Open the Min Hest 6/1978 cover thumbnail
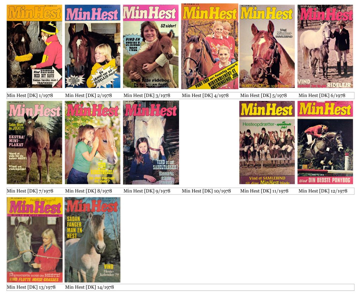 [x=325, y=46]
